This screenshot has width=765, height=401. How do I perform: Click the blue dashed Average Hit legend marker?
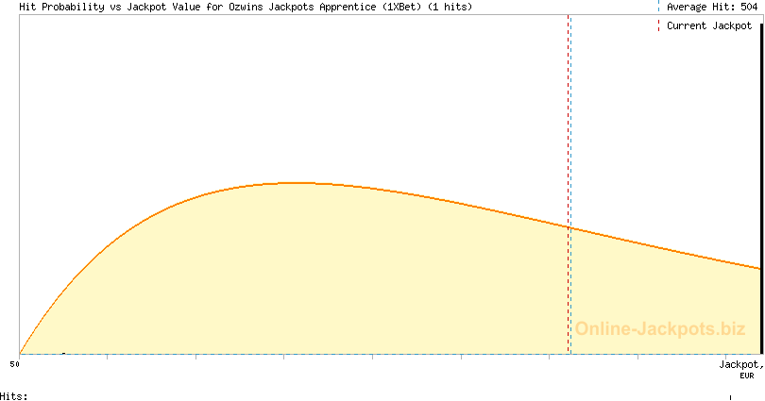coord(659,7)
